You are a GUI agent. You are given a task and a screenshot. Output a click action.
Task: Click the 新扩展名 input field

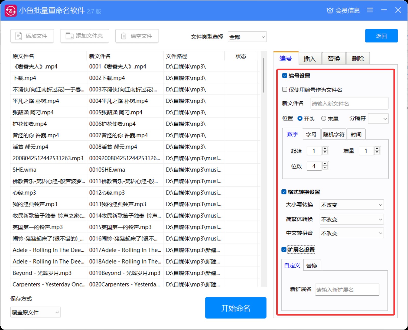coord(347,290)
